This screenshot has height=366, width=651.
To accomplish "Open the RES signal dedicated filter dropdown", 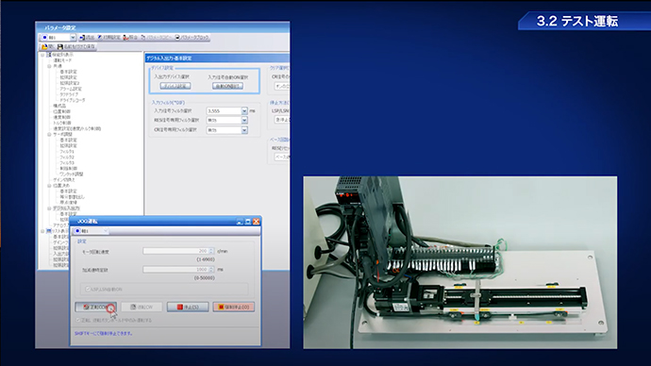I will (x=244, y=120).
